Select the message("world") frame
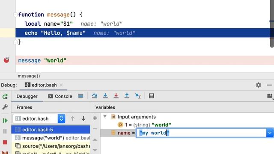This screenshot has width=274, height=154. pyautogui.click(x=51, y=138)
